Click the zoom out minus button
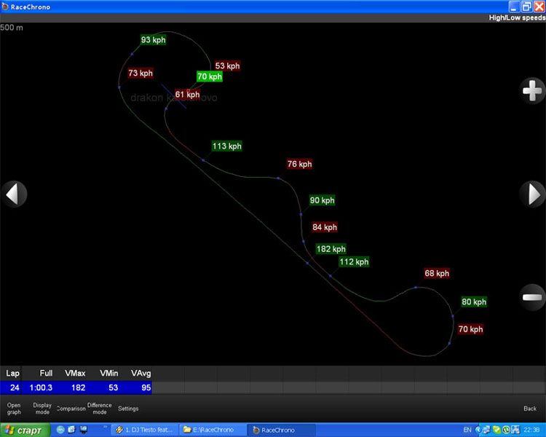546x437 pixels. click(532, 297)
